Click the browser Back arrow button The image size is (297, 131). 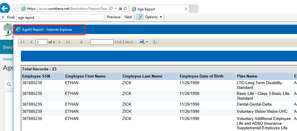coord(5,8)
